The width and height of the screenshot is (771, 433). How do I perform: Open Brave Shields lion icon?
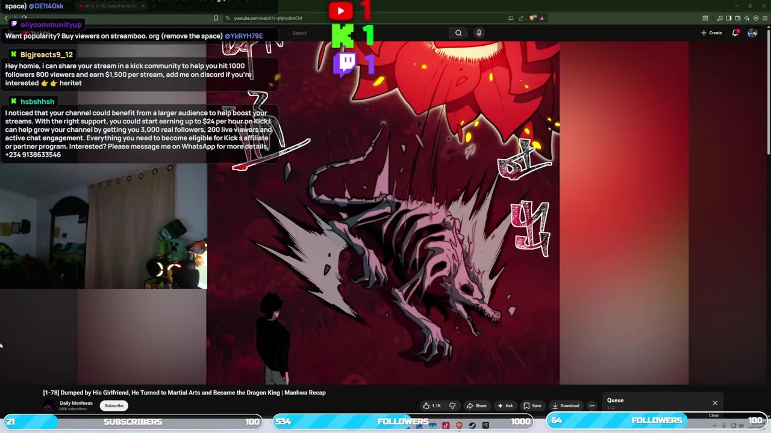[x=532, y=18]
